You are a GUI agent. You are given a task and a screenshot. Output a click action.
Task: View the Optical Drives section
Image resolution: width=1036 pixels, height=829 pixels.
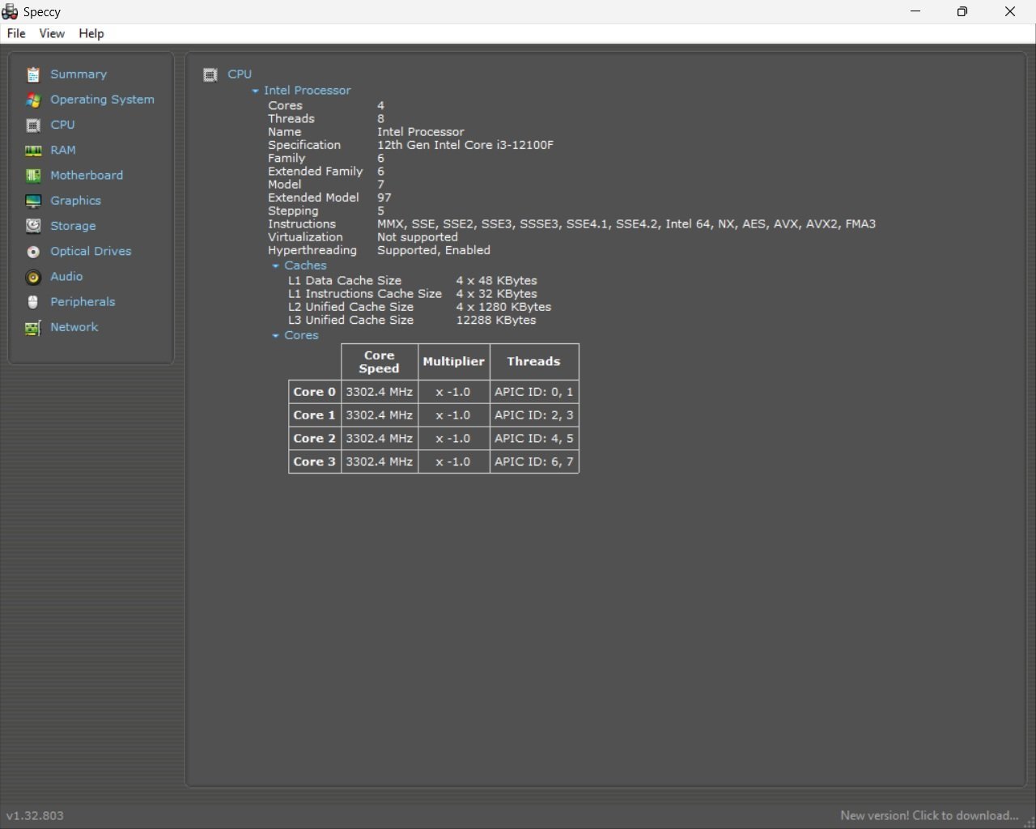[91, 251]
